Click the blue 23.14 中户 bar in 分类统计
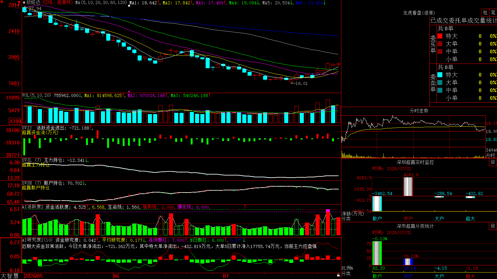 pos(408,262)
